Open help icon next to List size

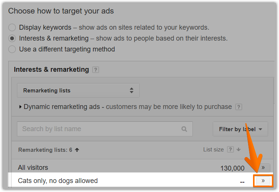tap(230, 150)
